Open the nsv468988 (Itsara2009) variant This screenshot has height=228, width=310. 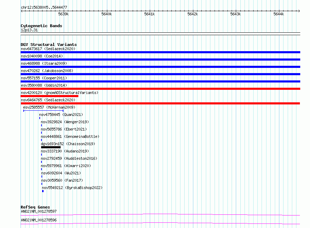tap(44, 63)
